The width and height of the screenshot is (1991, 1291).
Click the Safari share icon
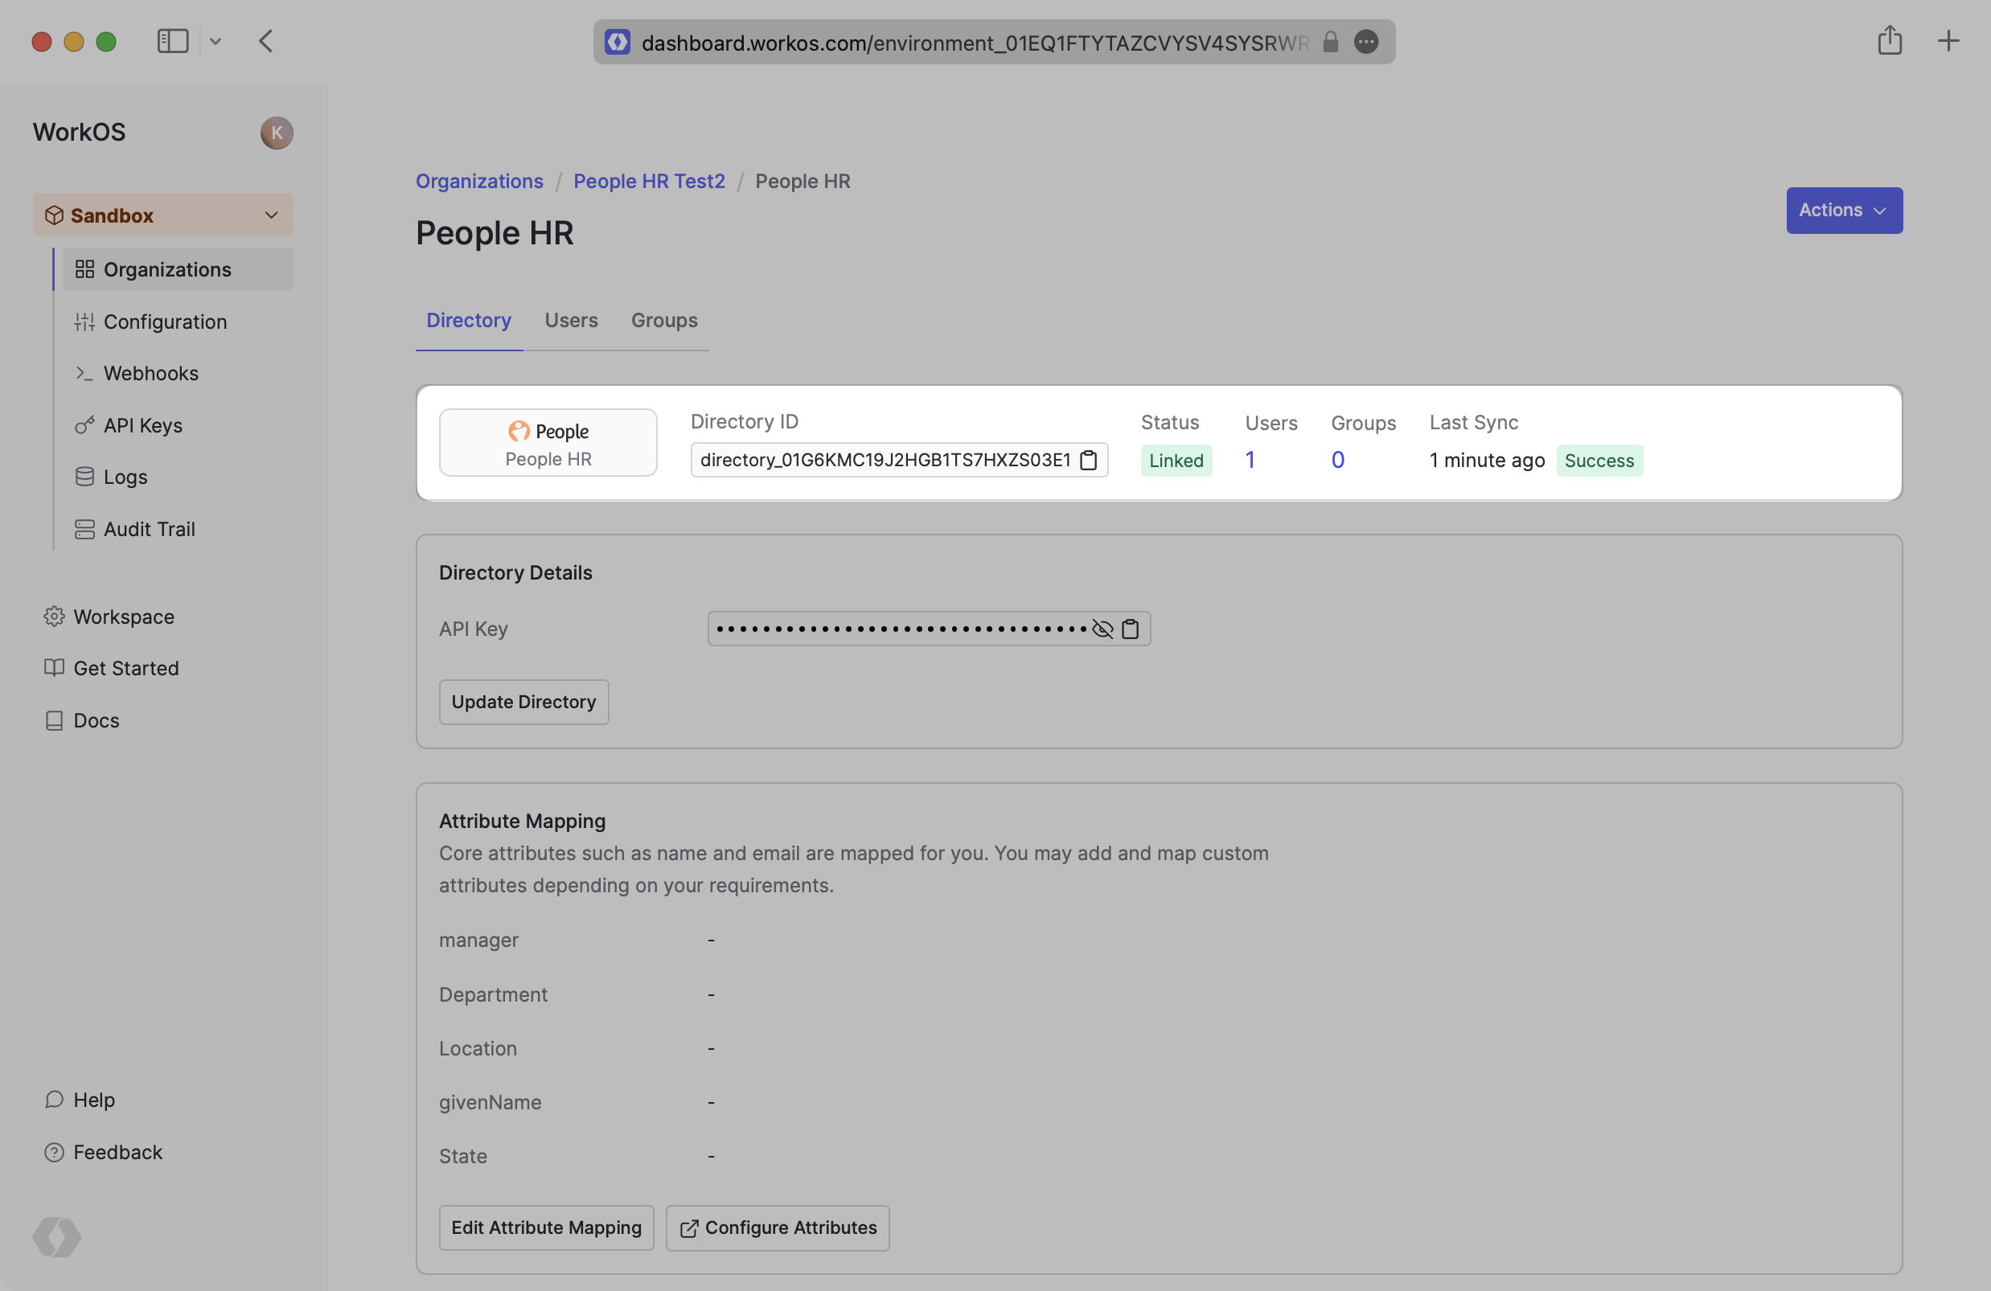1889,41
